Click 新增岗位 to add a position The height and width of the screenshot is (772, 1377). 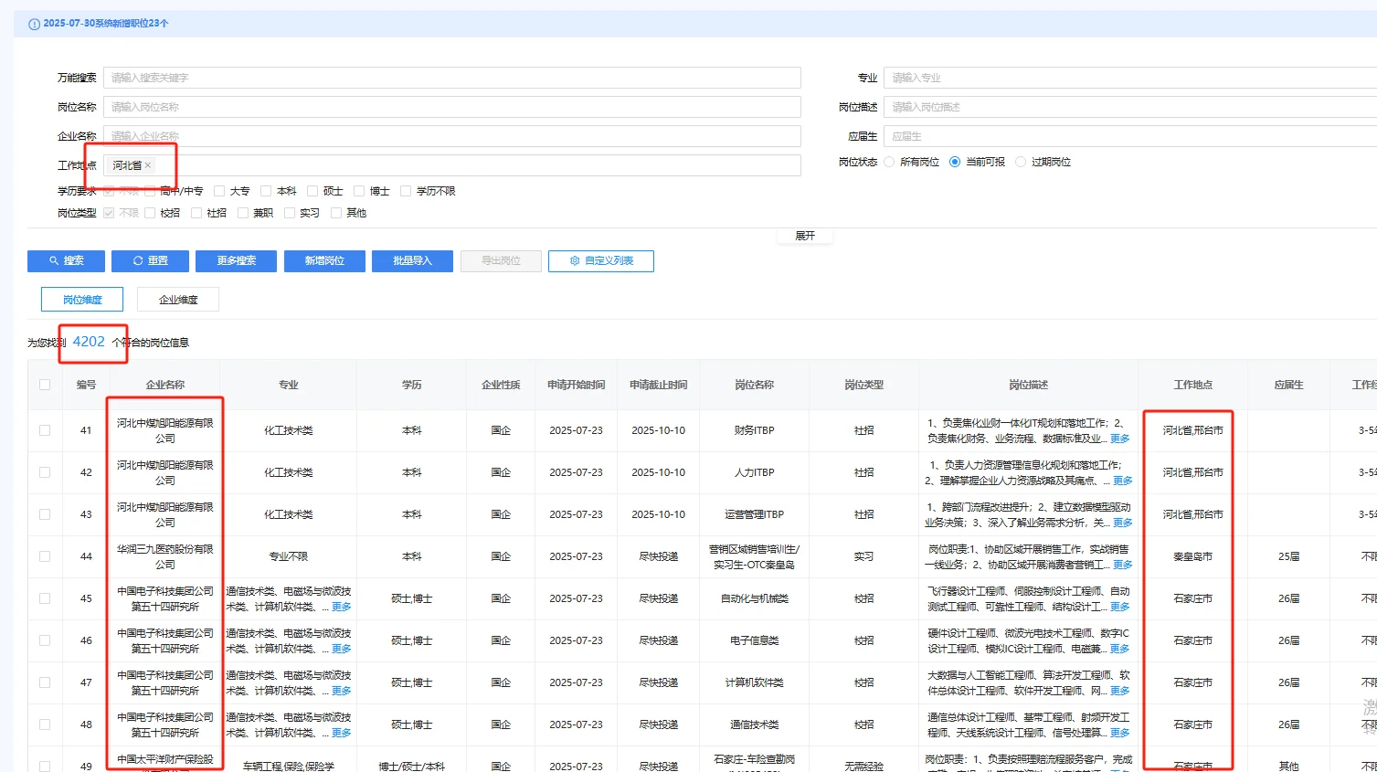coord(324,261)
